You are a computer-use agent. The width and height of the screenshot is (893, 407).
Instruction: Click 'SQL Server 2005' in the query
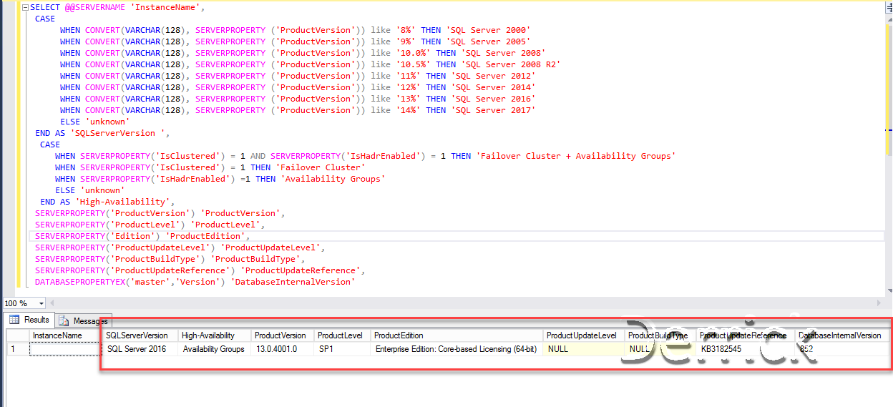[x=488, y=41]
